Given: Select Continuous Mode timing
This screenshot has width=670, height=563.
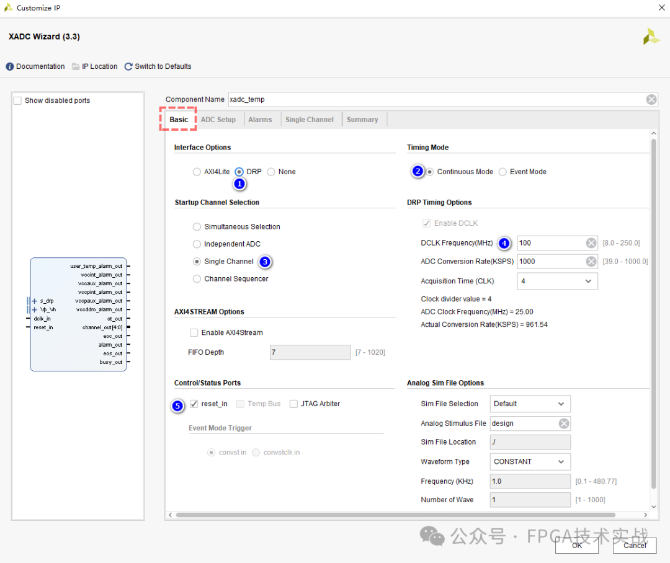Looking at the screenshot, I should coord(430,172).
